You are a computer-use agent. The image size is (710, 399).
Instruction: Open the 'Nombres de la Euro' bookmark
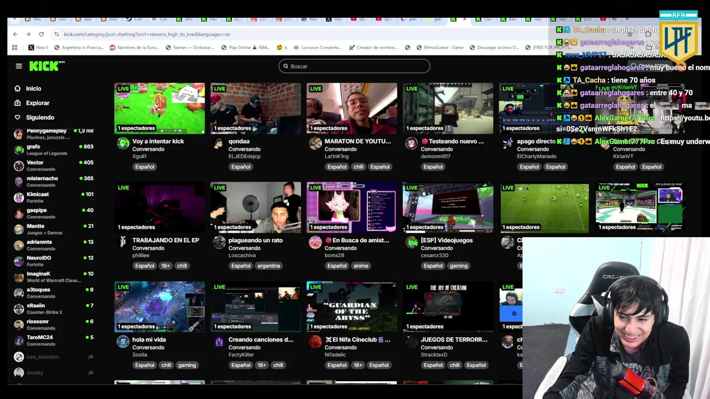(134, 48)
